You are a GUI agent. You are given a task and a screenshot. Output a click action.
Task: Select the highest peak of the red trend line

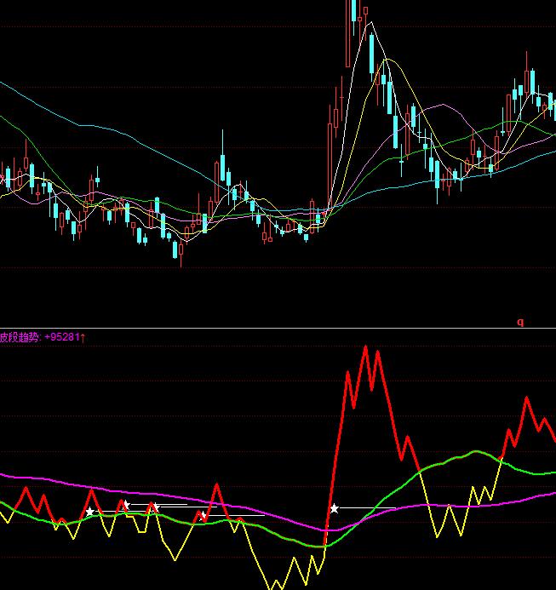(x=365, y=347)
